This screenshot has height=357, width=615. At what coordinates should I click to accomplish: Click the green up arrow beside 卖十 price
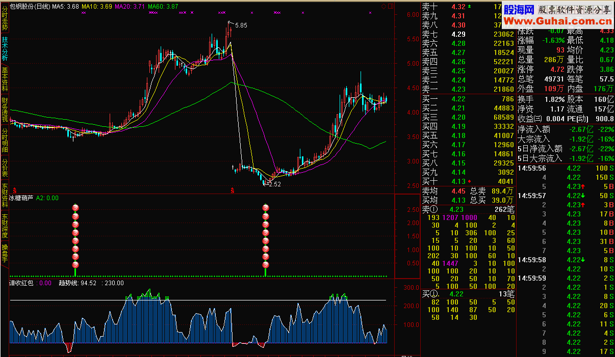470,7
